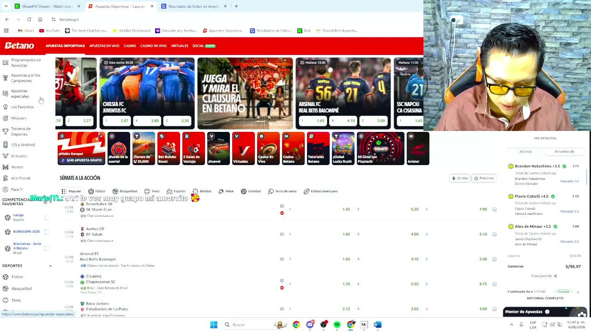Open the Aviator game tile
The height and width of the screenshot is (332, 591).
[418, 148]
